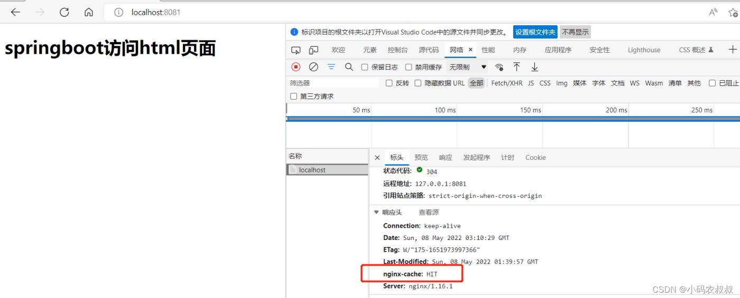Stop recording network log
740x298 pixels.
coord(296,67)
